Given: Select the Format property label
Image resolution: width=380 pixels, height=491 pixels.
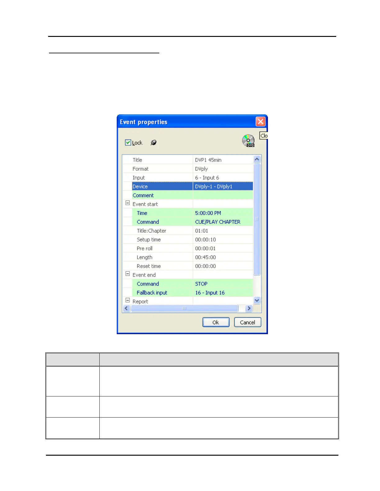Looking at the screenshot, I should (140, 169).
